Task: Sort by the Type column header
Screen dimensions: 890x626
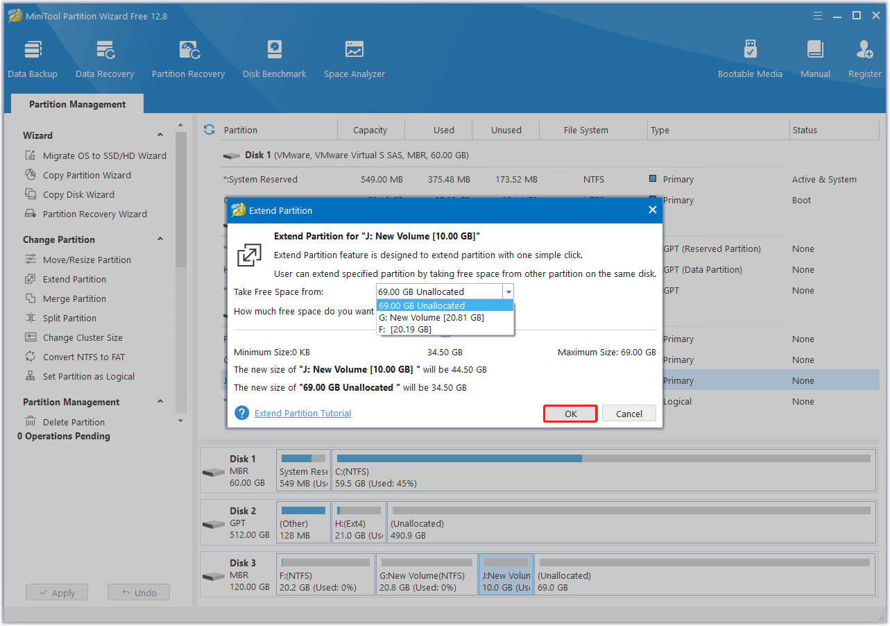Action: [x=719, y=130]
